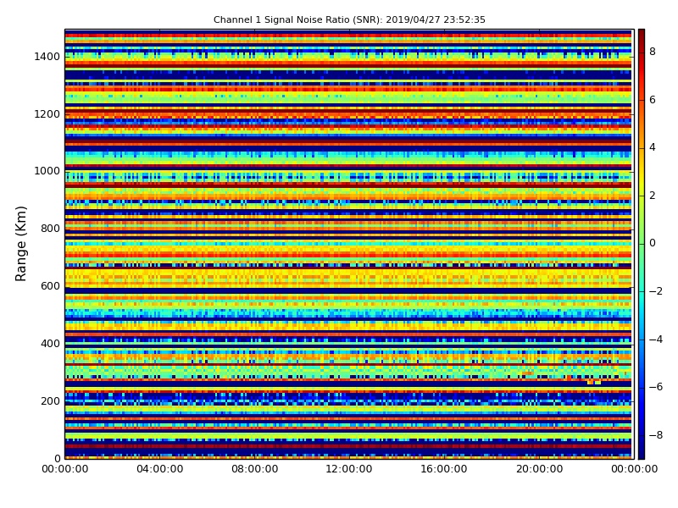678x508 pixels.
Task: Click the 200 range tick label
Action: (50, 400)
